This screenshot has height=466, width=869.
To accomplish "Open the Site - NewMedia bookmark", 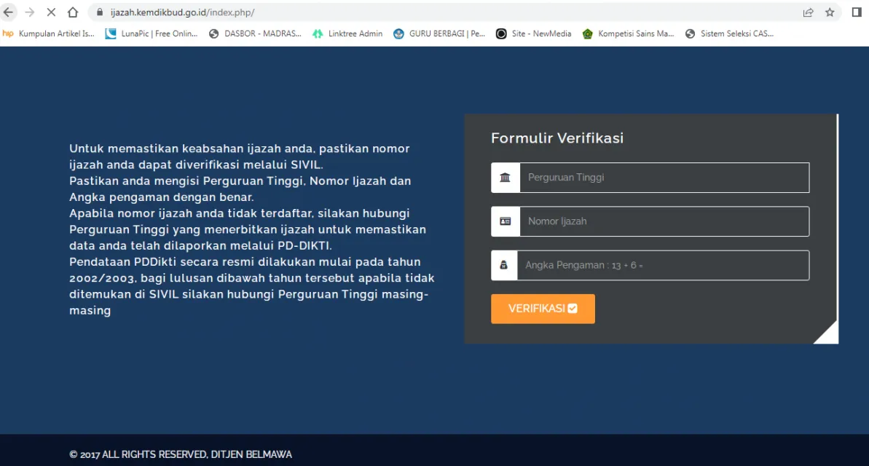I will coord(533,33).
